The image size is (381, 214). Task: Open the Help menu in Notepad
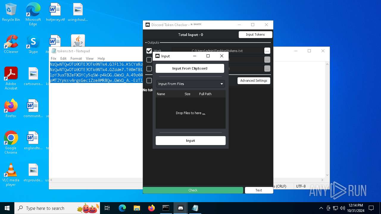point(101,59)
